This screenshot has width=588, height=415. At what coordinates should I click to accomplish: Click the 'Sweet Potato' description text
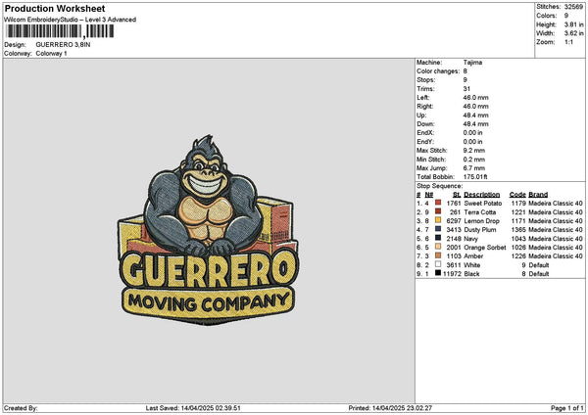pos(482,203)
